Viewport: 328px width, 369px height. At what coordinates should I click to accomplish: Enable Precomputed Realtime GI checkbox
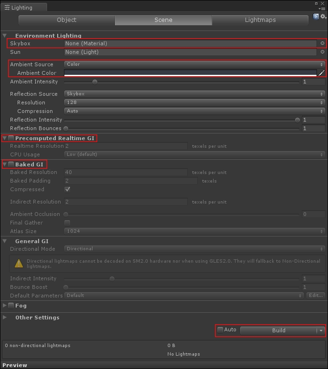click(11, 138)
